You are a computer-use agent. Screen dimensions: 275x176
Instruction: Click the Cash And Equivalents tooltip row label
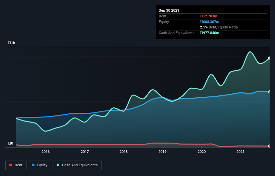click(x=177, y=33)
